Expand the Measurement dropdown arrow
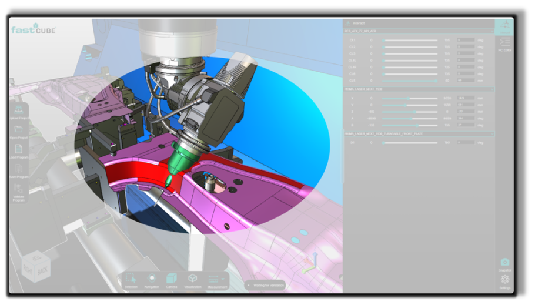 tap(222, 279)
